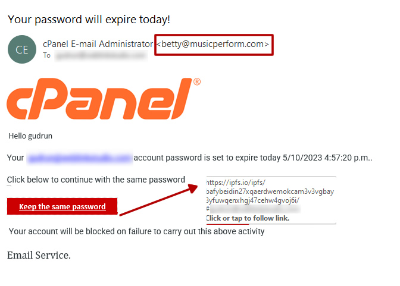Click the bafybeidin27 line of tooltip URL
This screenshot has width=400, height=286.
(x=270, y=191)
